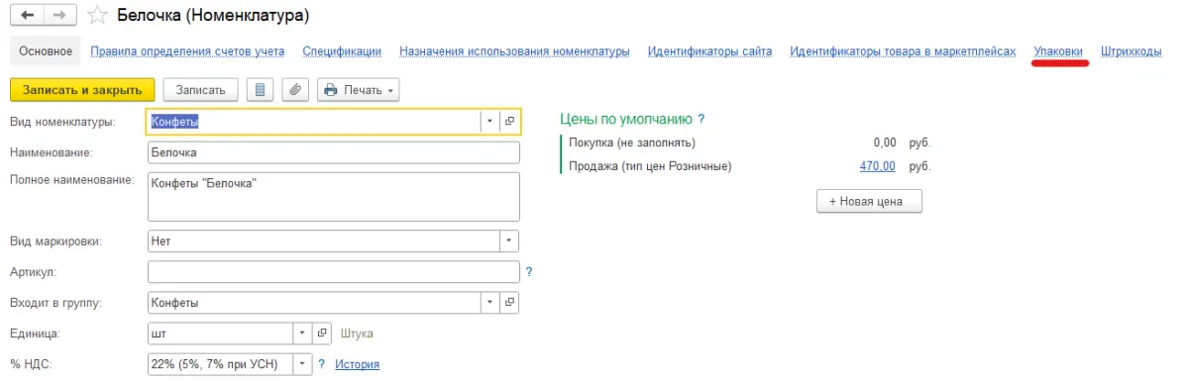Open the Печать print menu
Image resolution: width=1189 pixels, height=381 pixels.
point(358,90)
